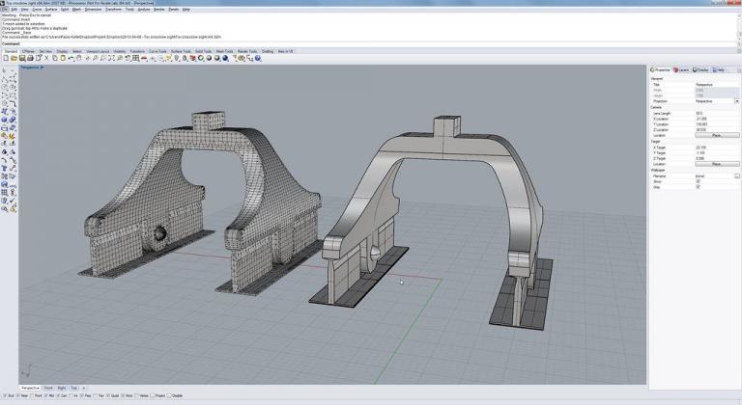Click the viewport Title value field
Screen dimensions: 742x405
point(717,85)
